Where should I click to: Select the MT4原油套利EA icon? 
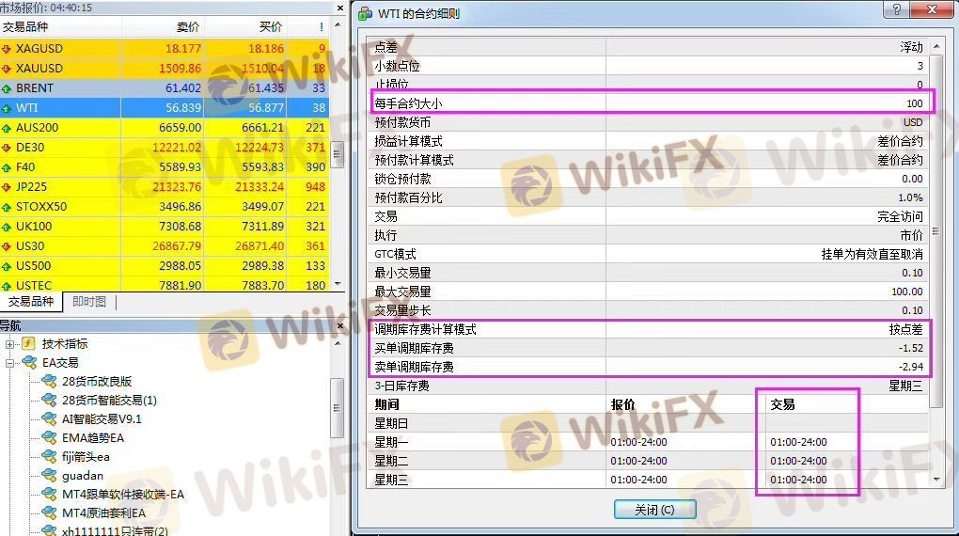[x=49, y=512]
